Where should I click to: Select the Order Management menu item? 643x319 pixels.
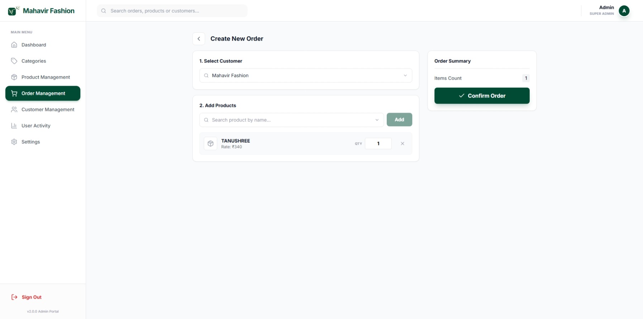pyautogui.click(x=43, y=93)
